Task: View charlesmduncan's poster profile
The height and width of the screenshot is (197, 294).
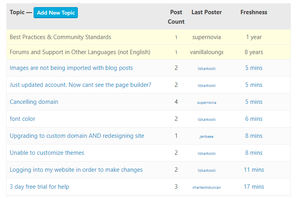Action: [207, 188]
